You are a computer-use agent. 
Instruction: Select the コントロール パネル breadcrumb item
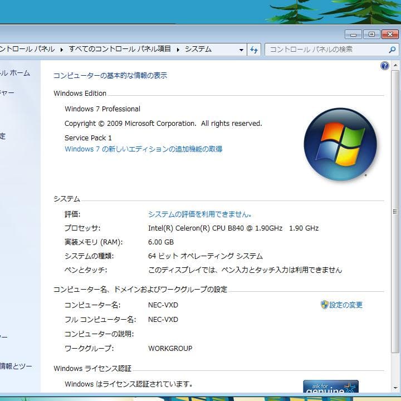27,49
